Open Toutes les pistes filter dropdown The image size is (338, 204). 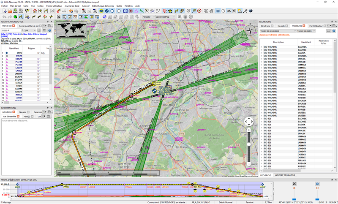point(306,31)
